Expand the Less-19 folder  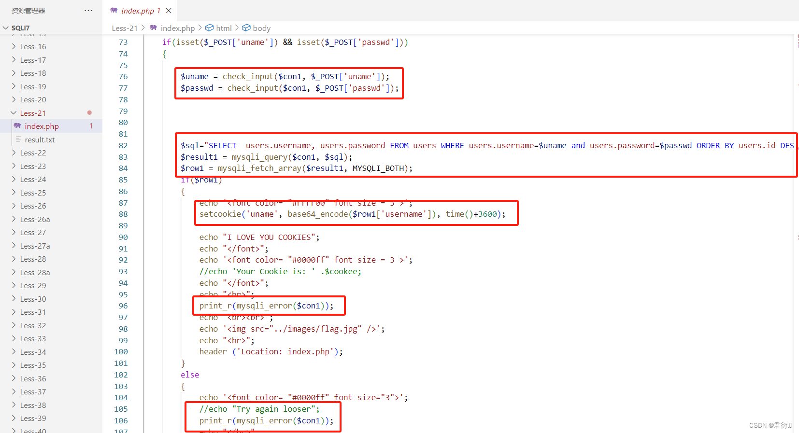14,86
